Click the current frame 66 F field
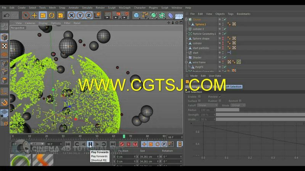The image size is (305, 171). click(x=175, y=137)
